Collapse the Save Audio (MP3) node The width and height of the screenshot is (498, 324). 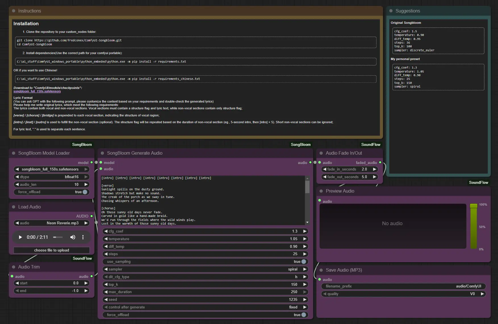[x=321, y=270]
